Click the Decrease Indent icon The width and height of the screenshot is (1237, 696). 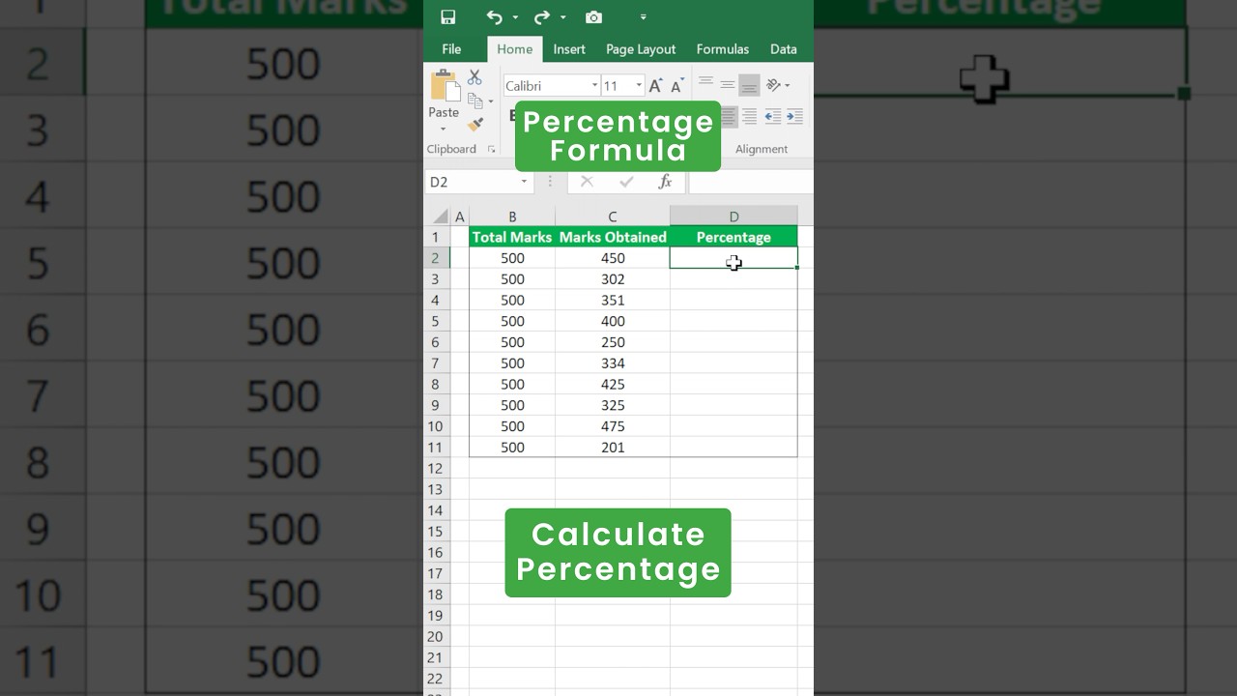(773, 117)
